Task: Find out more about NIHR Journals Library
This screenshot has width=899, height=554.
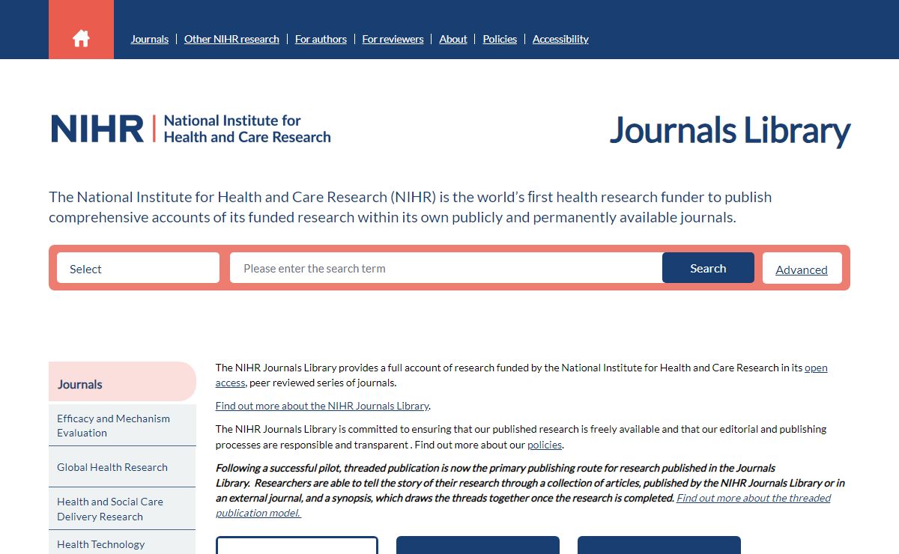Action: tap(323, 406)
